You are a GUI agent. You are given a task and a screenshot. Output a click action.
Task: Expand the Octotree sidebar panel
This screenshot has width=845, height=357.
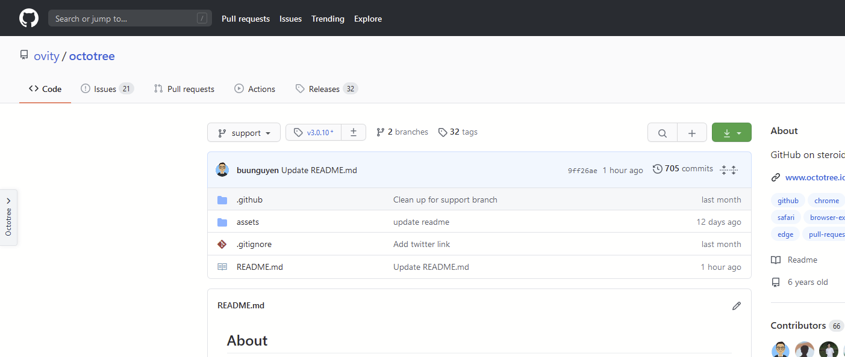pyautogui.click(x=8, y=218)
